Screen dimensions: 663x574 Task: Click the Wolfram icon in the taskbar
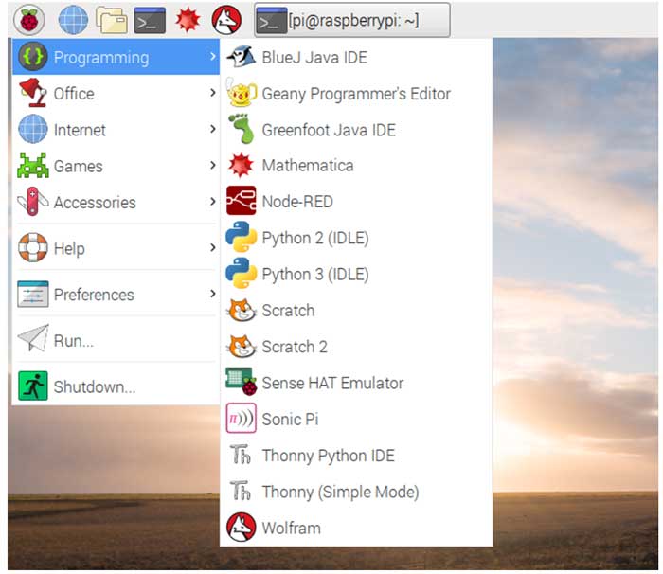225,19
